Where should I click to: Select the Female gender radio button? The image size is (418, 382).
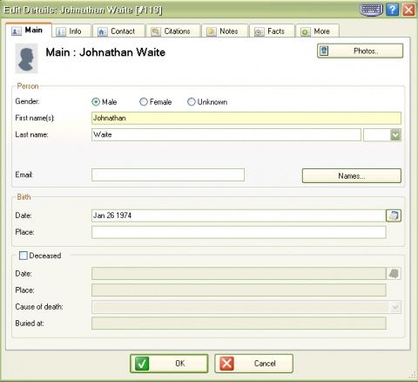point(144,102)
